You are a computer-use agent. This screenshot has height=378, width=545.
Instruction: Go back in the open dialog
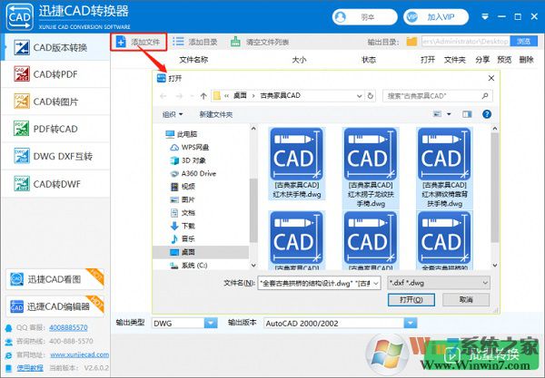[163, 96]
